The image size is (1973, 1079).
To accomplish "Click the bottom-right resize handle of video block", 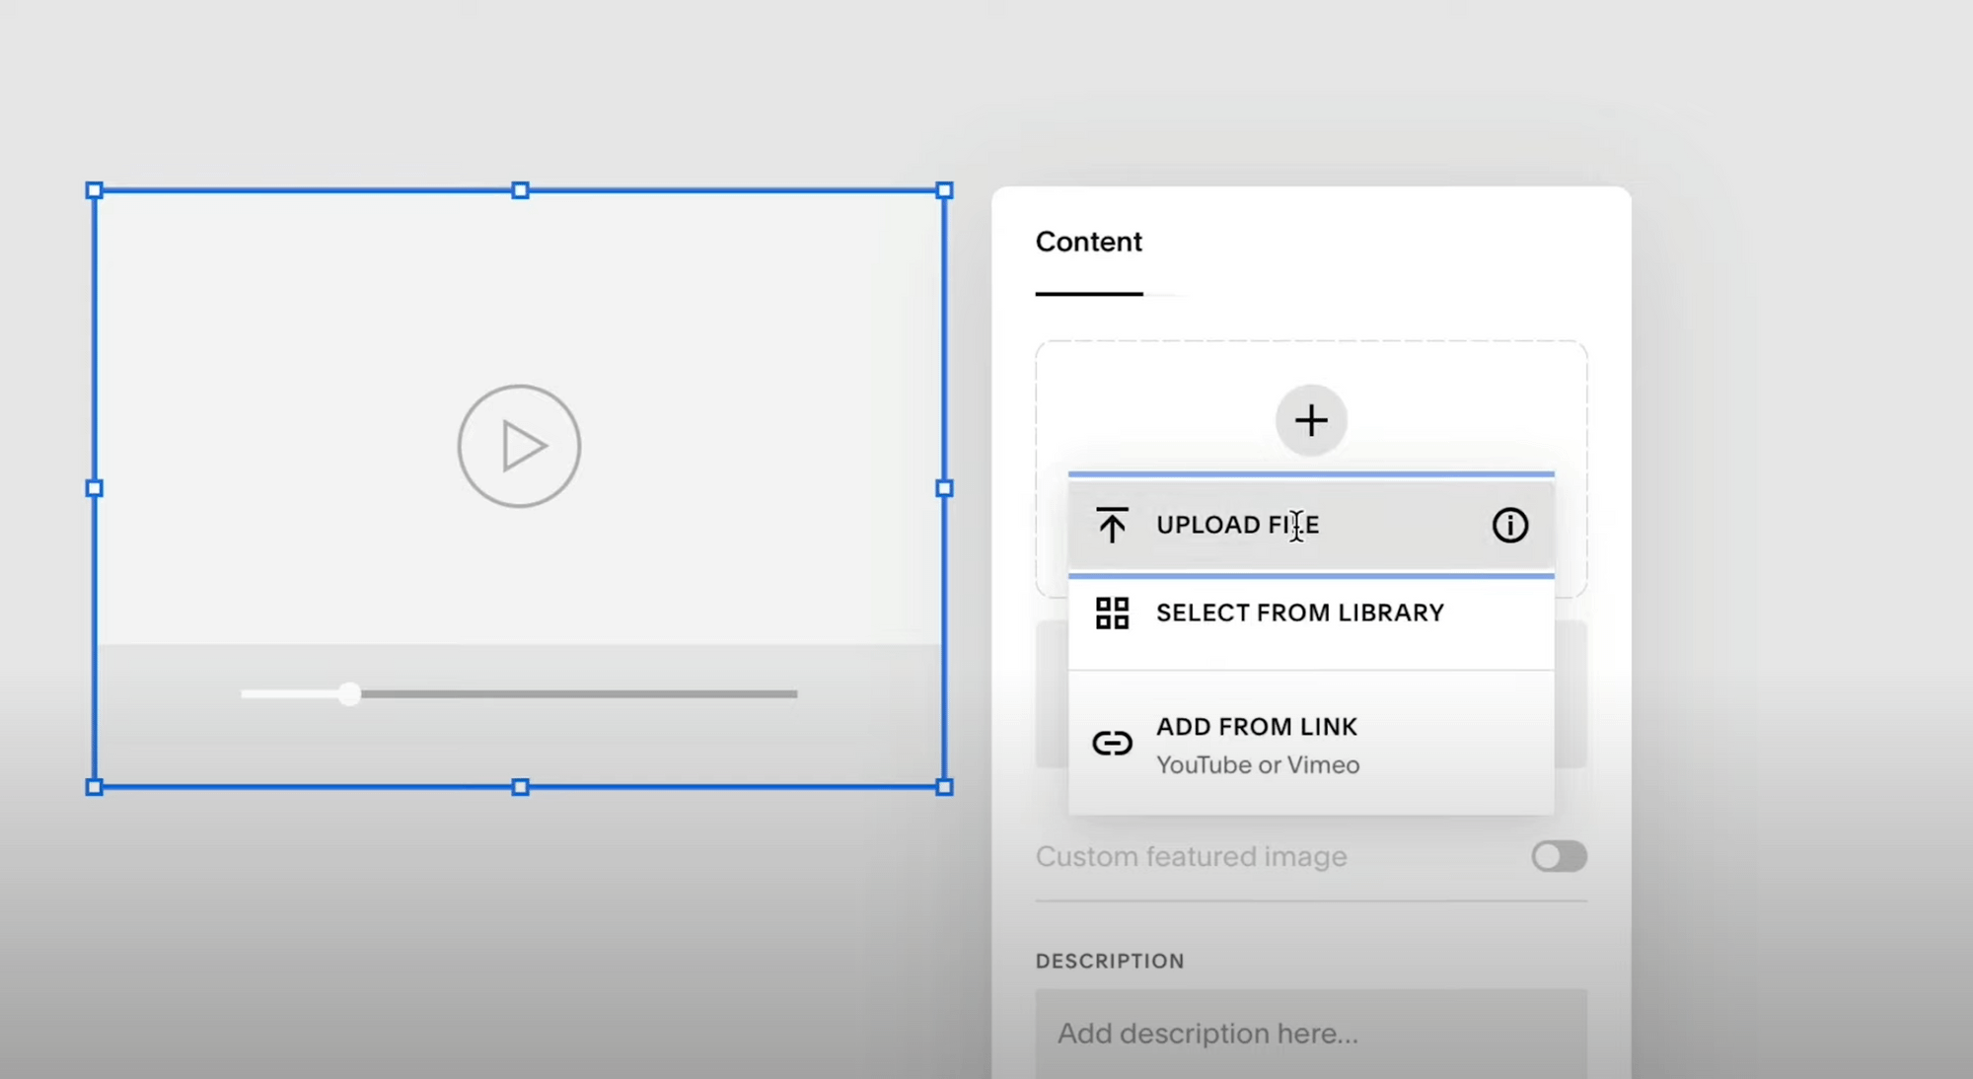I will [x=944, y=787].
